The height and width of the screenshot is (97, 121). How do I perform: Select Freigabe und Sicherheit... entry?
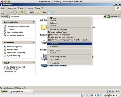click(69, 30)
